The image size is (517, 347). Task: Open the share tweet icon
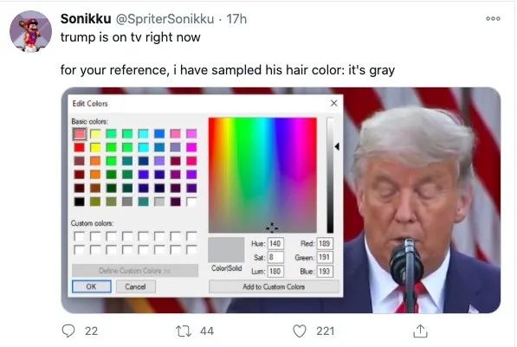(x=420, y=331)
